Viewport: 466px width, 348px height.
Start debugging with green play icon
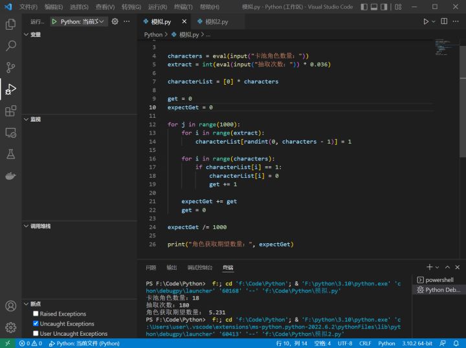point(54,21)
